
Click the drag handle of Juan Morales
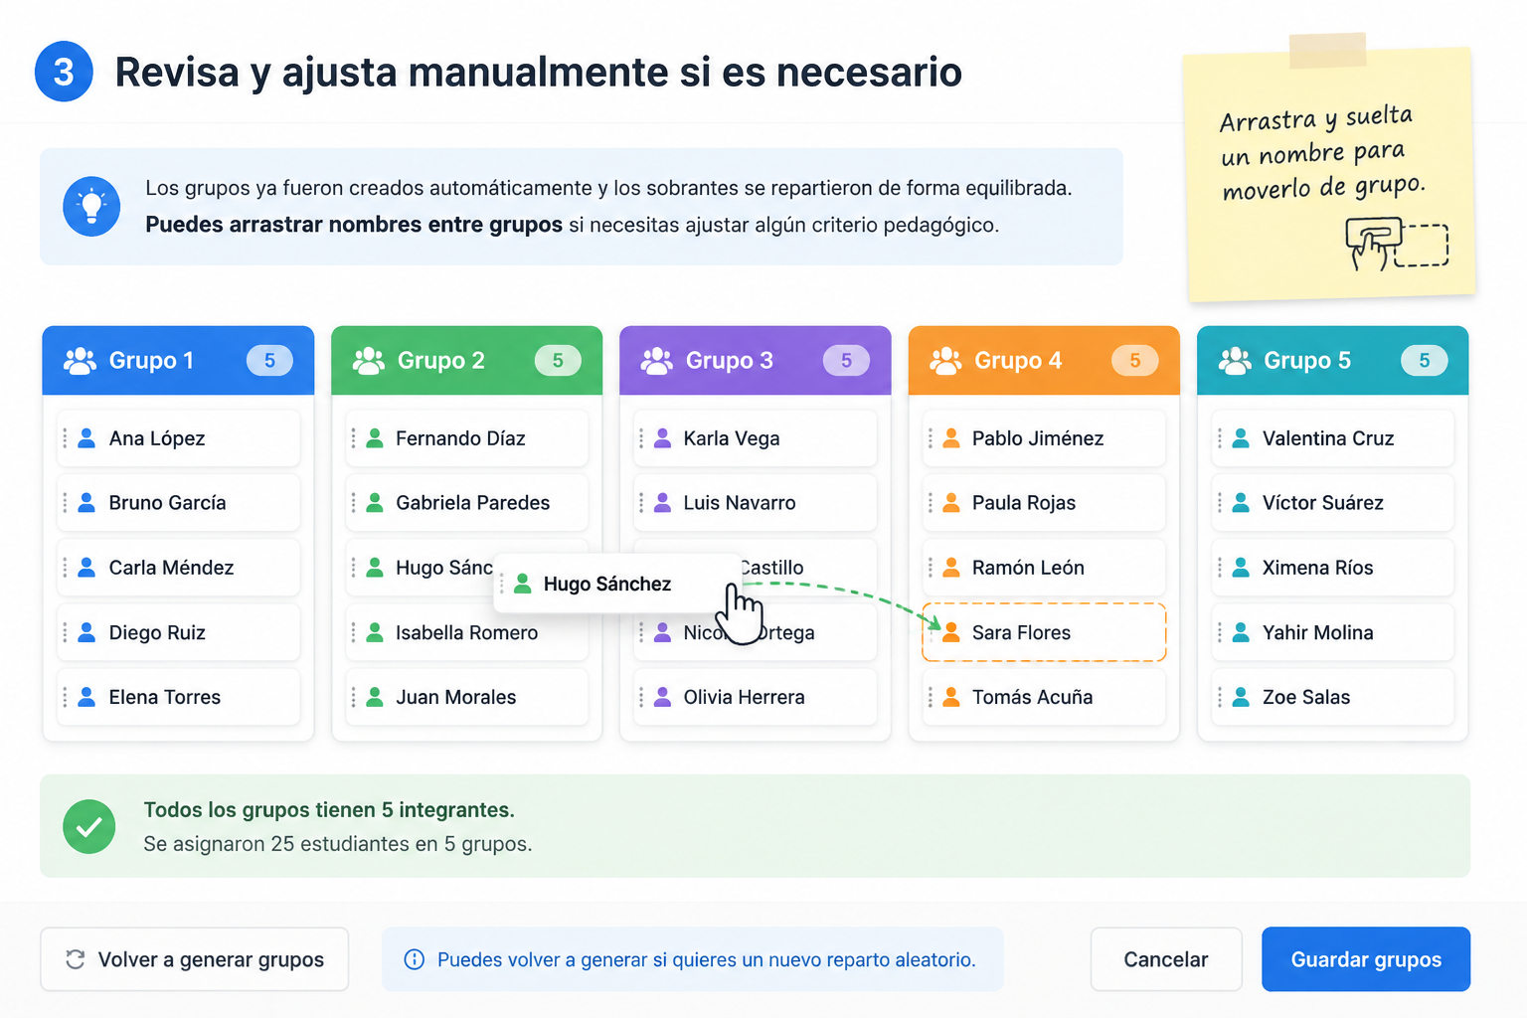(353, 697)
